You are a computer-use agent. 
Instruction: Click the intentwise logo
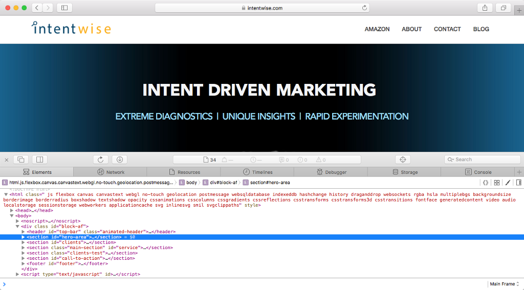pyautogui.click(x=71, y=28)
